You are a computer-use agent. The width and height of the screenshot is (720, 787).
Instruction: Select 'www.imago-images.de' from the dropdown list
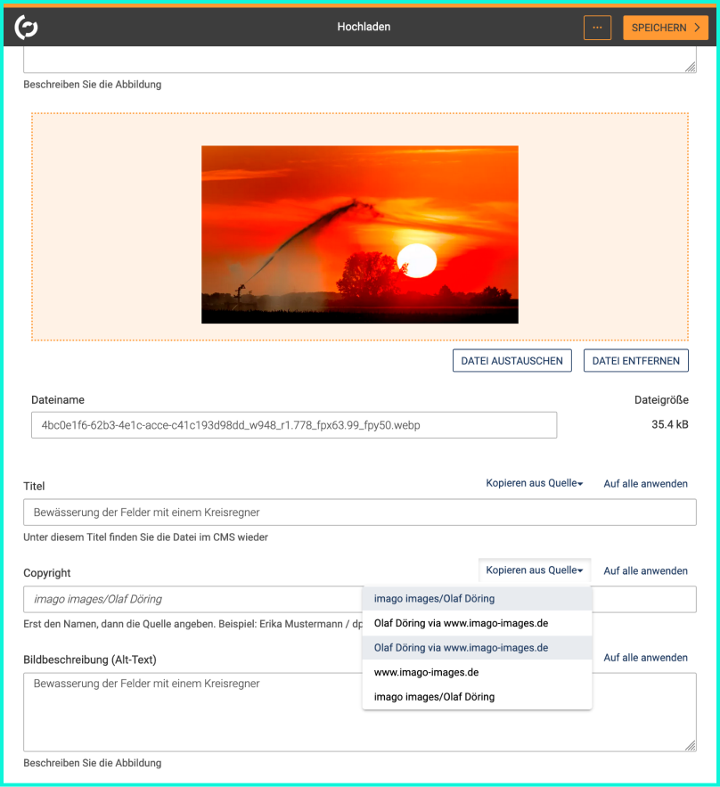(x=477, y=672)
